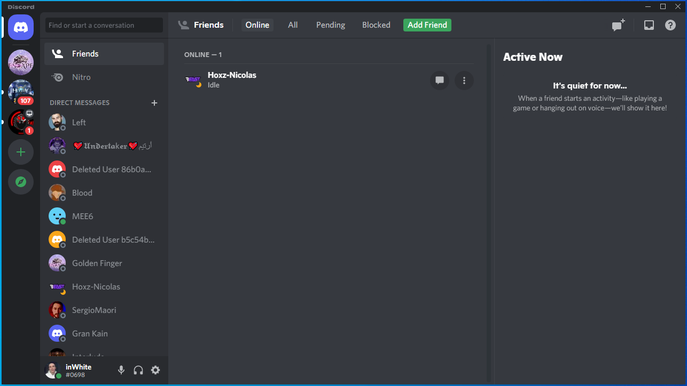Screen dimensions: 687x386
Task: Open DM with Deleted User b5c54b
Action: pyautogui.click(x=104, y=239)
